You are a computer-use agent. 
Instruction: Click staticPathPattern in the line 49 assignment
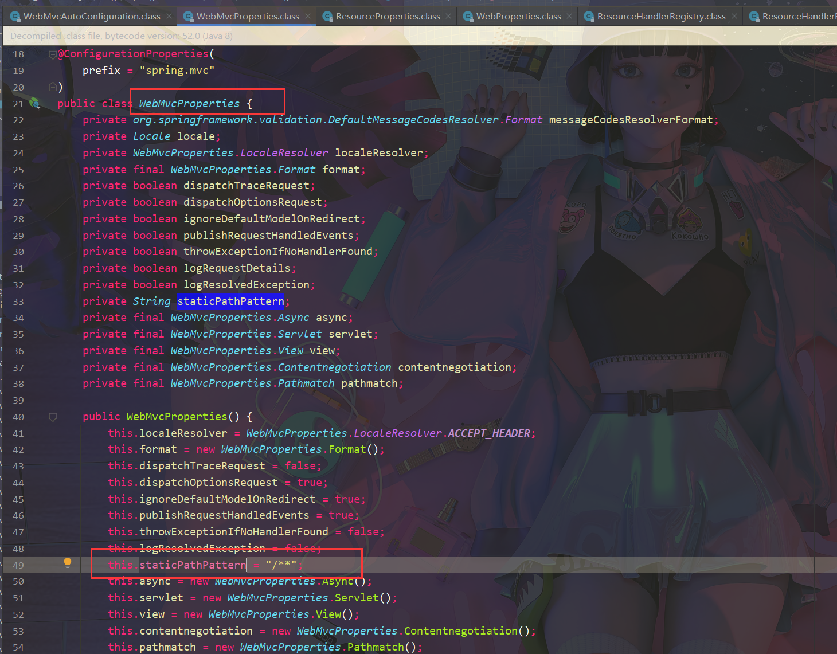click(193, 565)
